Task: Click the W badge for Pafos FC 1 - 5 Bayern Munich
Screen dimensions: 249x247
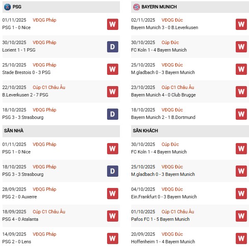Action: point(241,216)
